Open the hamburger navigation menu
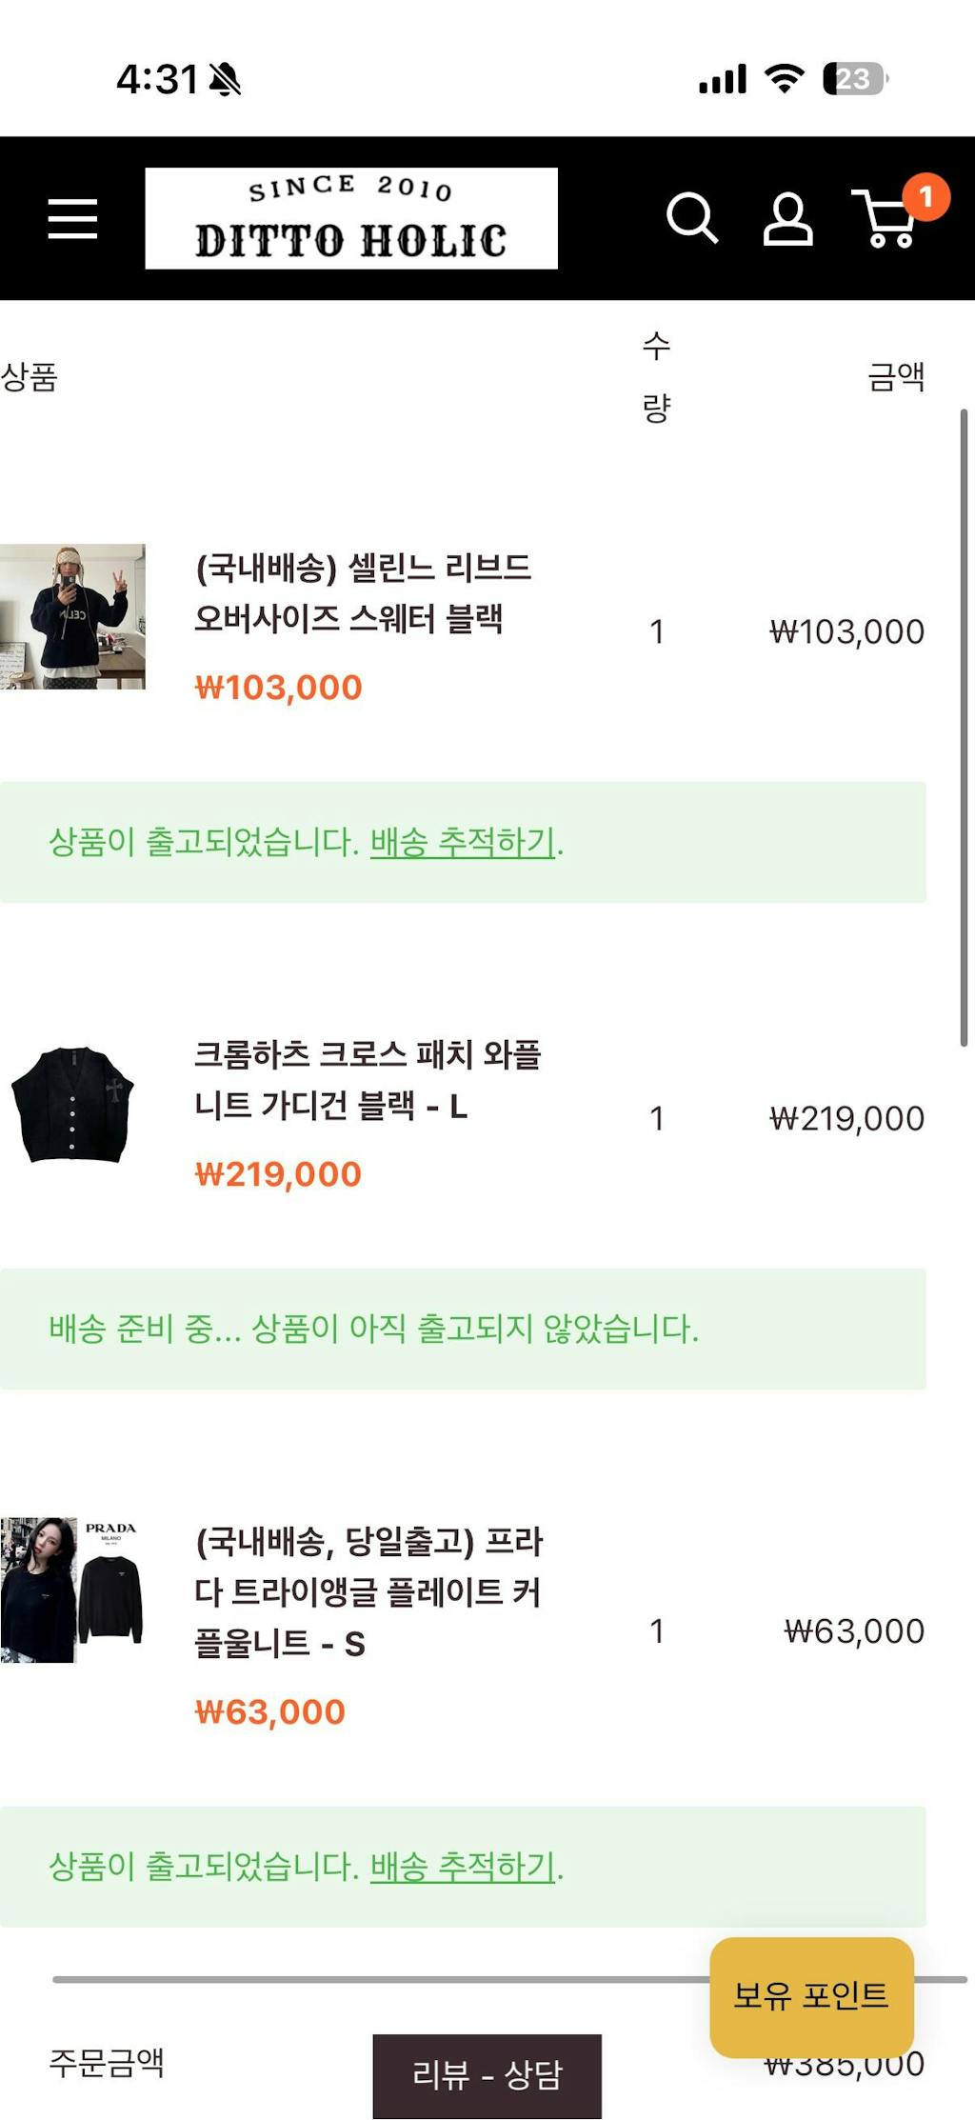Image resolution: width=975 pixels, height=2120 pixels. (x=72, y=219)
